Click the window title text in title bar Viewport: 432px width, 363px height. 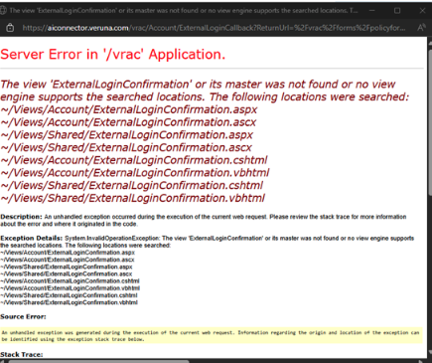[x=184, y=11]
